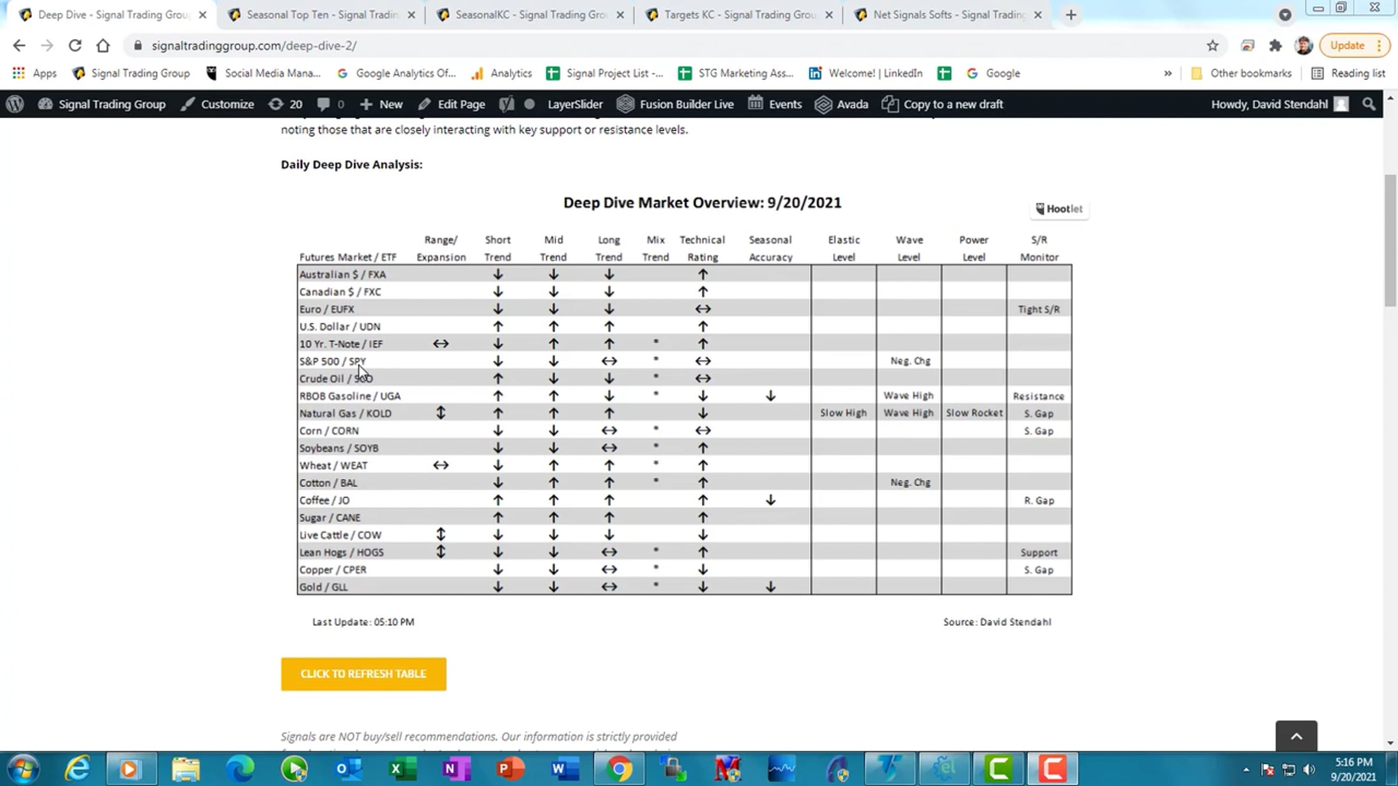Open Other bookmarks folder

click(1242, 73)
